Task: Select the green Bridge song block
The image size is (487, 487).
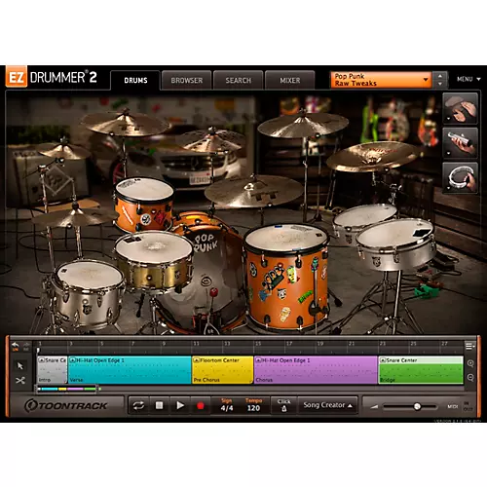Action: click(421, 370)
